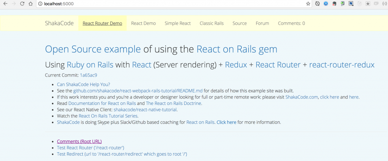This screenshot has height=161, width=388.
Task: Click the ShakaCode link in coaching line
Action: click(68, 122)
